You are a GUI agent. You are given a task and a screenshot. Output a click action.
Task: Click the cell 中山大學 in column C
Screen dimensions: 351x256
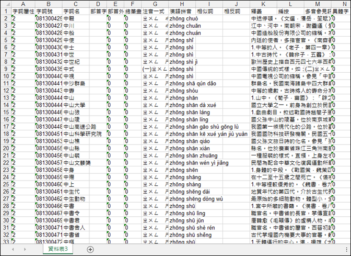[75, 105]
